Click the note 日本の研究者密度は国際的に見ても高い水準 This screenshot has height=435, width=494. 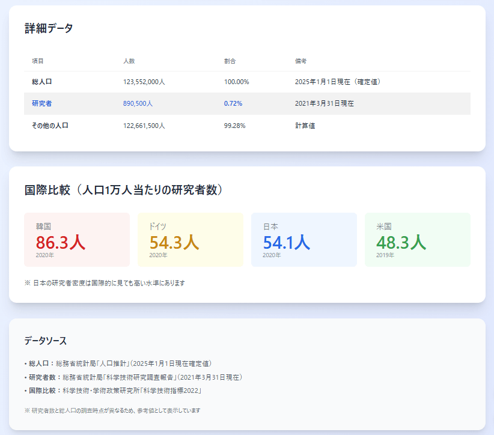pos(105,283)
